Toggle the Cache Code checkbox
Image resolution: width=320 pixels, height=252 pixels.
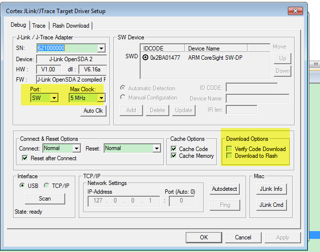click(174, 149)
